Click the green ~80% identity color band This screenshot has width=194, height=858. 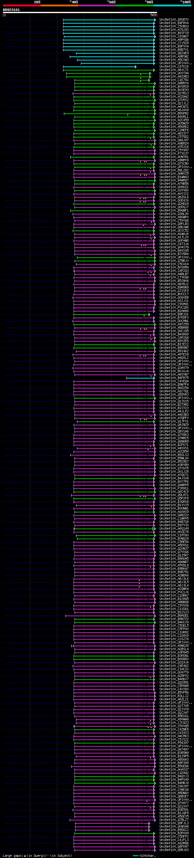coord(135,5)
